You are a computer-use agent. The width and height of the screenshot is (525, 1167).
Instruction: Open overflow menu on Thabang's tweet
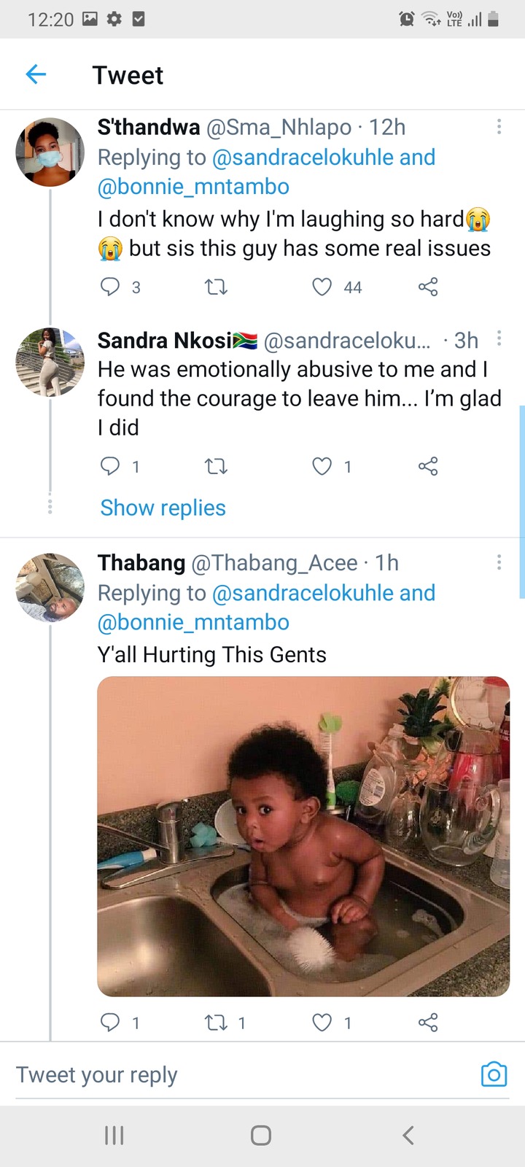pos(499,562)
